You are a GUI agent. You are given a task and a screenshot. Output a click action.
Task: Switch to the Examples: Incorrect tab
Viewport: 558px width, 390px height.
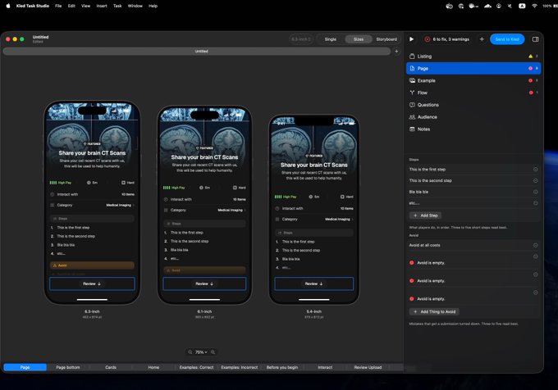pos(239,367)
